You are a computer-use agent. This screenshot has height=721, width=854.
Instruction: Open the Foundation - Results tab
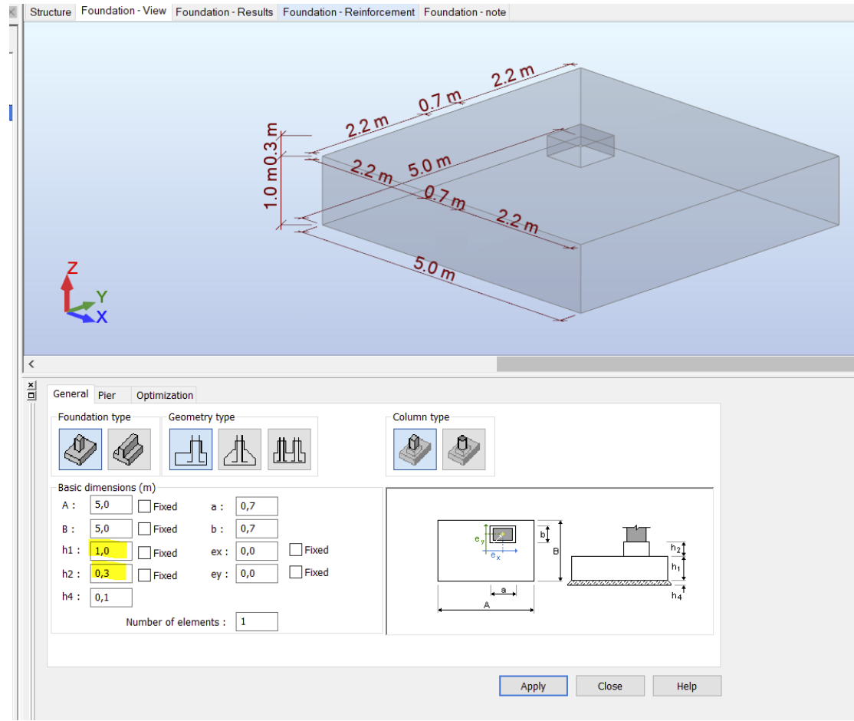pos(224,12)
